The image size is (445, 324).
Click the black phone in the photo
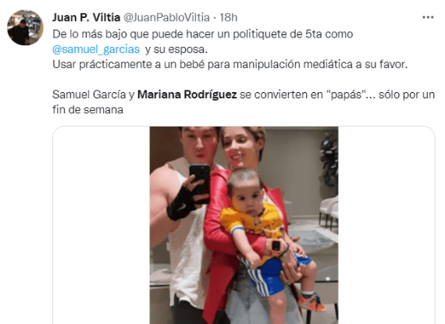(200, 183)
